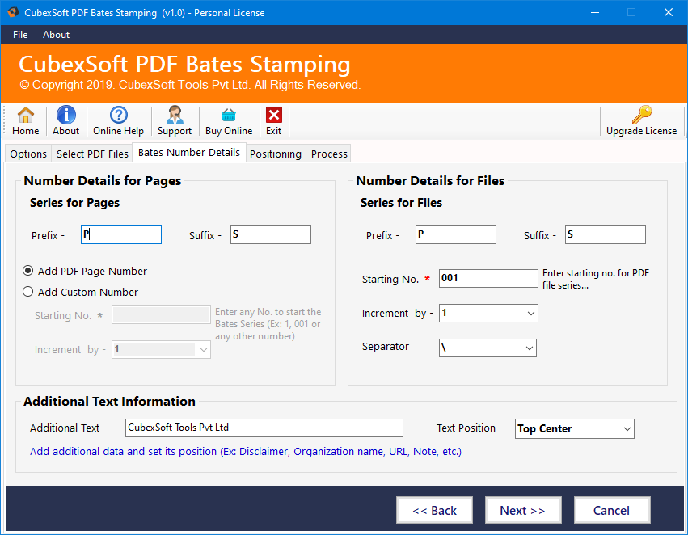Expand the disabled pages Increment by dropdown

pyautogui.click(x=204, y=349)
